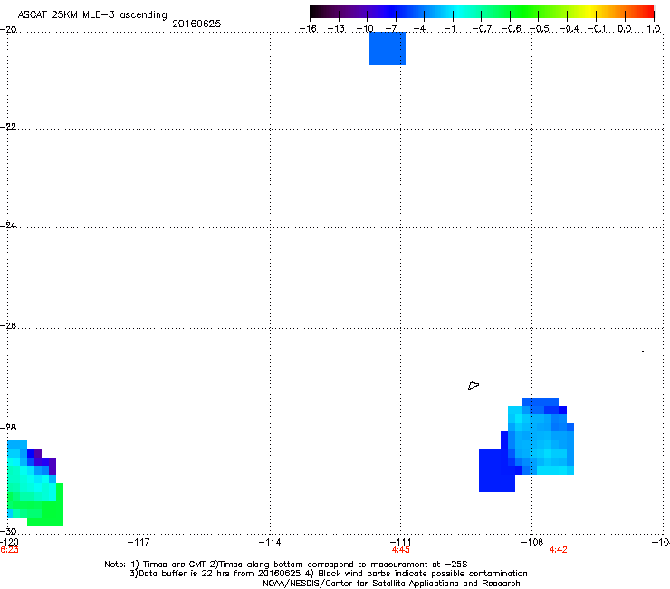Select the red 4:42 time stamp
This screenshot has width=670, height=589.
[x=558, y=550]
